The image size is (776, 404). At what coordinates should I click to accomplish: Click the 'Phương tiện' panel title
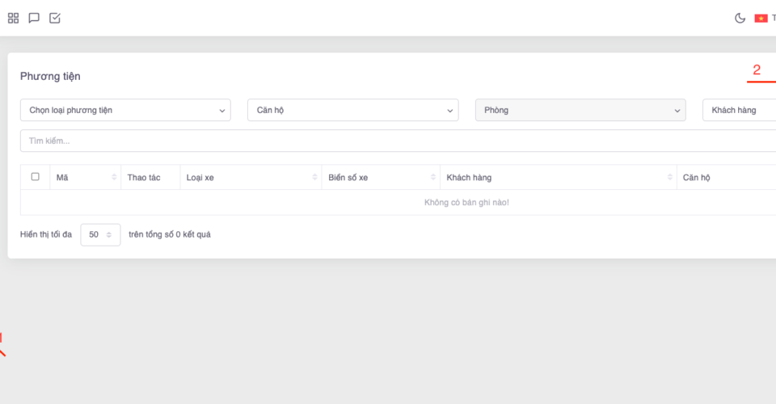[x=50, y=76]
